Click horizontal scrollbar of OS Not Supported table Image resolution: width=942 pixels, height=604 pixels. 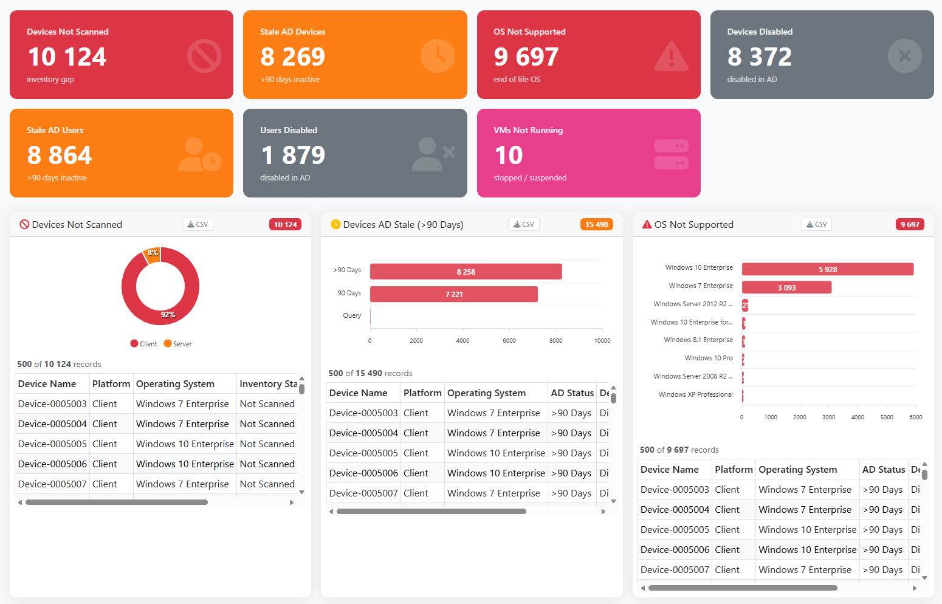(x=743, y=588)
